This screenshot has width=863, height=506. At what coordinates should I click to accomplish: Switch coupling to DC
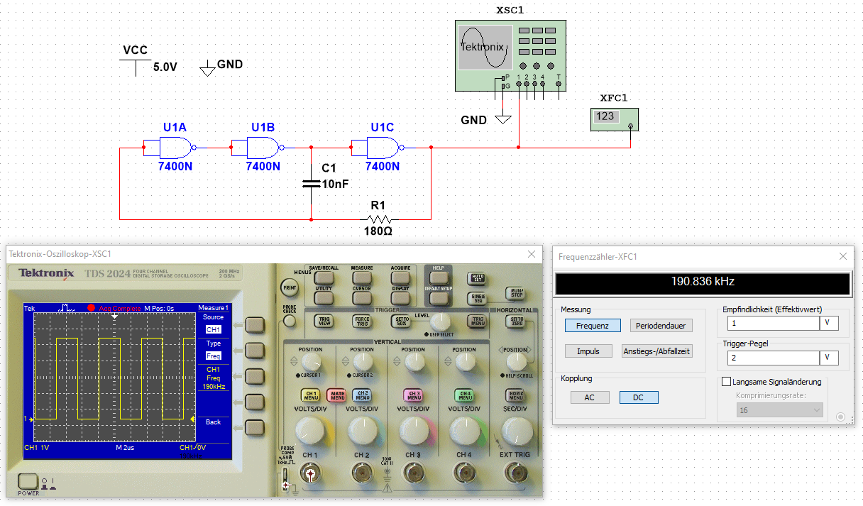pyautogui.click(x=639, y=397)
